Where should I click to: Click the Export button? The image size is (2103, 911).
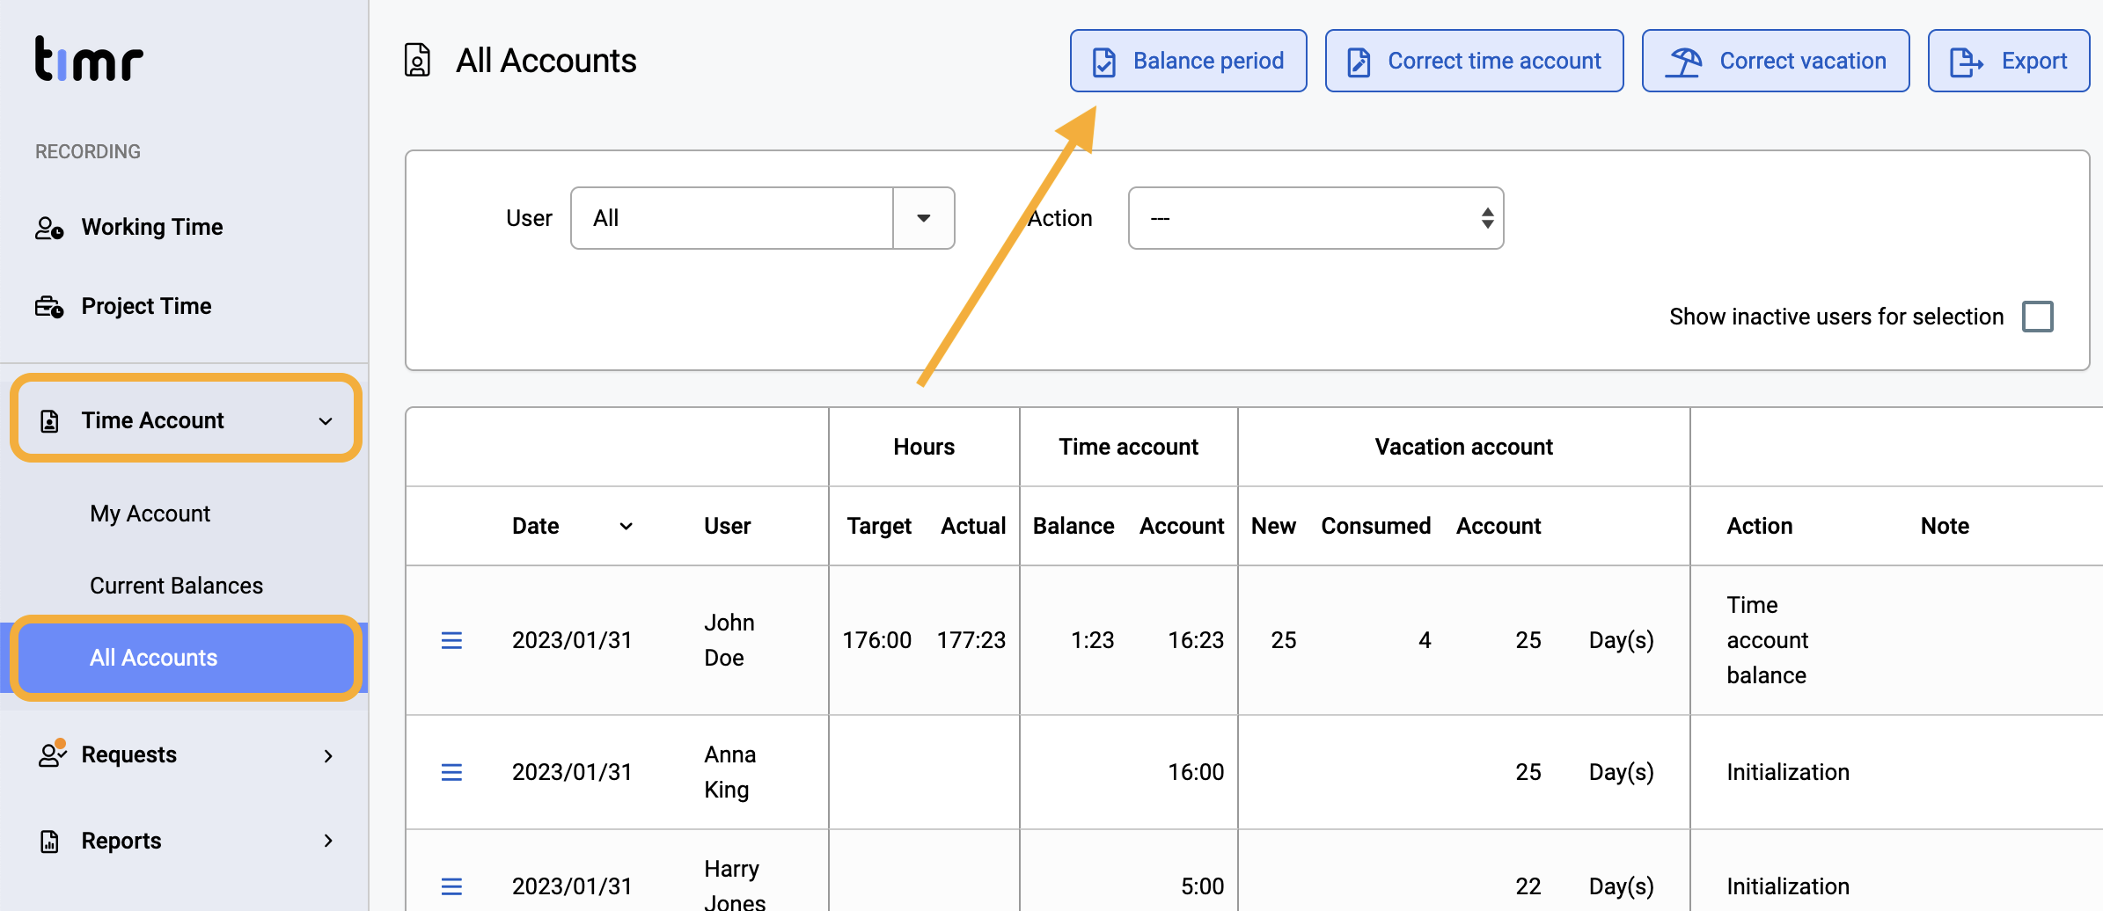pos(2008,61)
